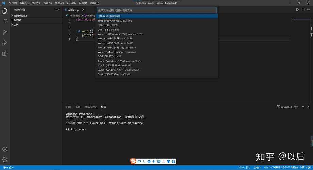Screen dimensions: 313x170
Task: Click the errors count in status bar
Action: [5, 167]
